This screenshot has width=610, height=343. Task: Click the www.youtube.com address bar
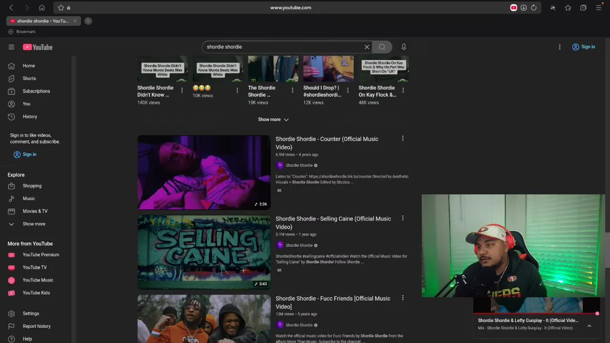click(291, 8)
